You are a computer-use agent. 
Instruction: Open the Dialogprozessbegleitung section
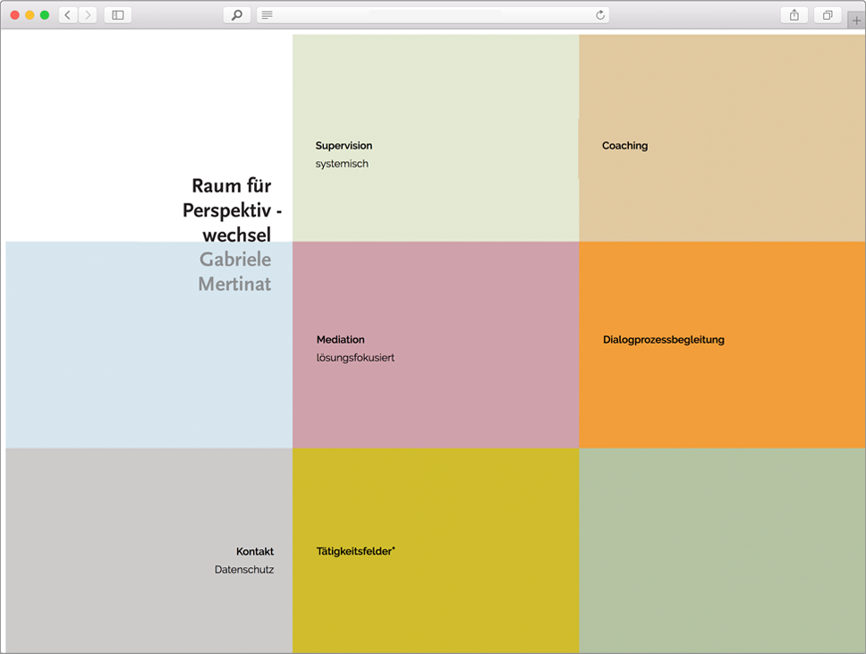tap(663, 340)
